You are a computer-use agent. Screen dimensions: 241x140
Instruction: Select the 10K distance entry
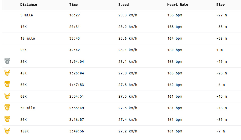click(x=23, y=27)
